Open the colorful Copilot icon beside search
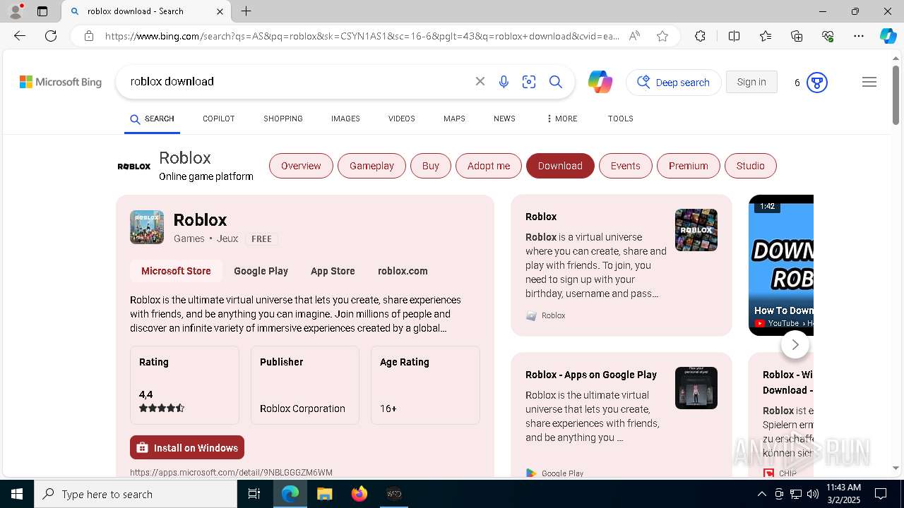The width and height of the screenshot is (904, 508). coord(600,82)
